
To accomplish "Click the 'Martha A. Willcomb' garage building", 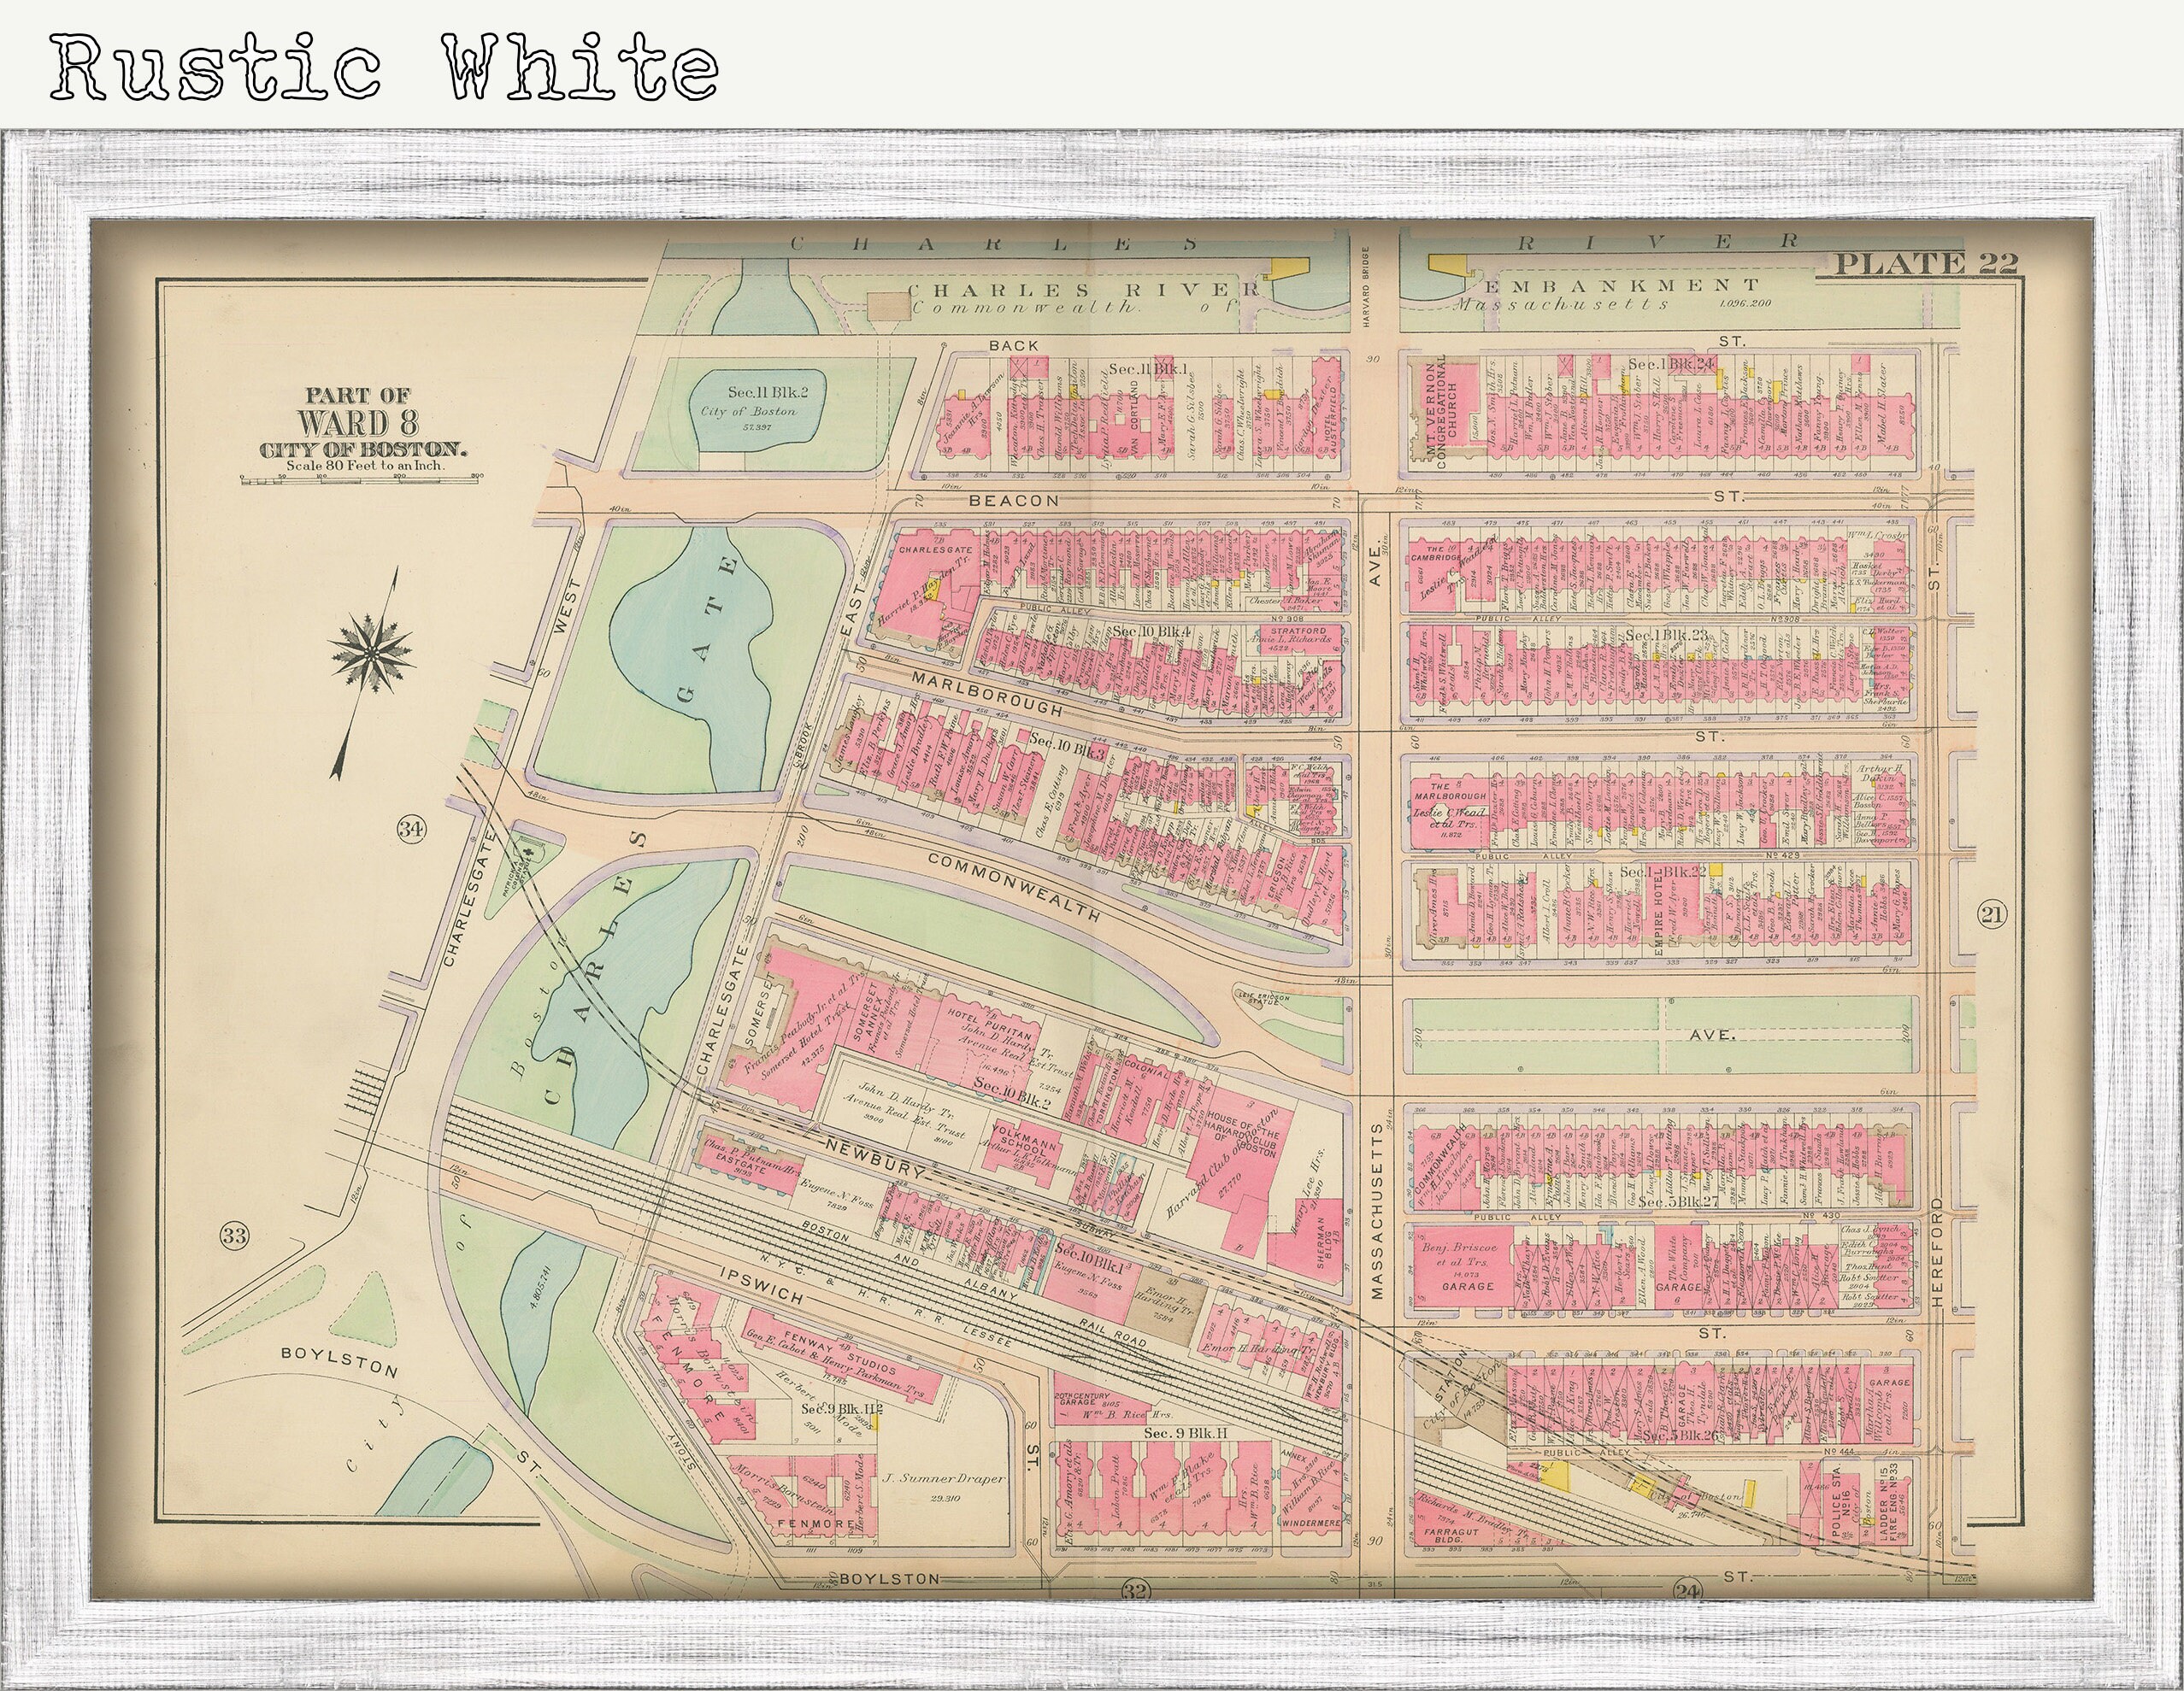I will coord(1889,1403).
